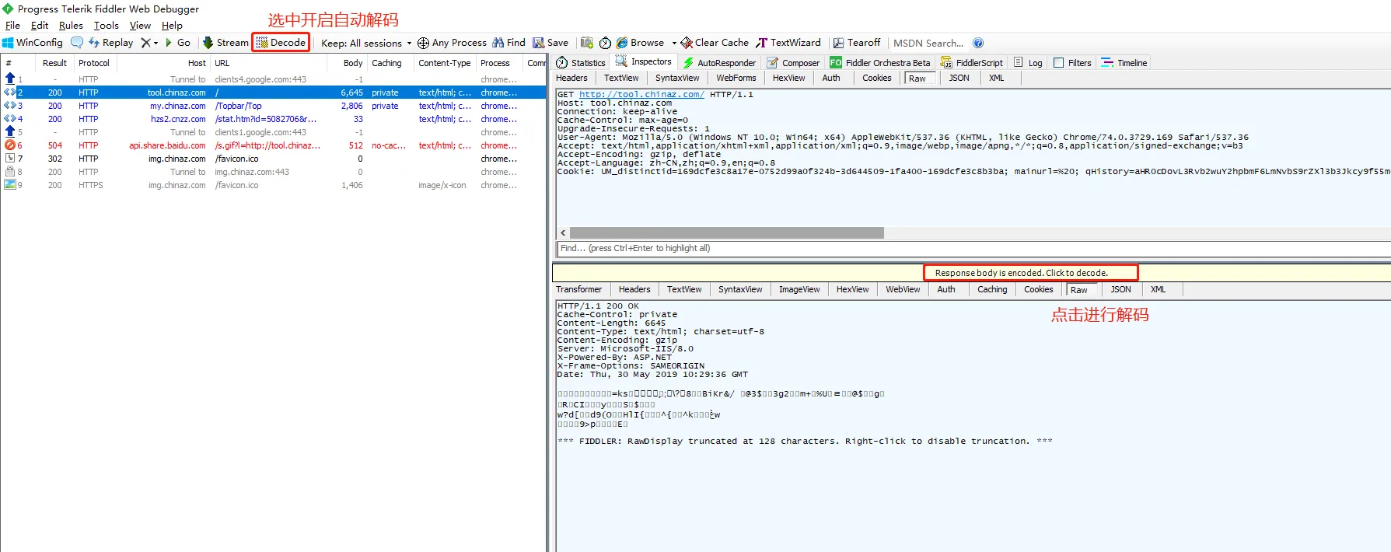Image resolution: width=1391 pixels, height=552 pixels.
Task: Open the Remove (X) dropdown menu
Action: (x=149, y=43)
